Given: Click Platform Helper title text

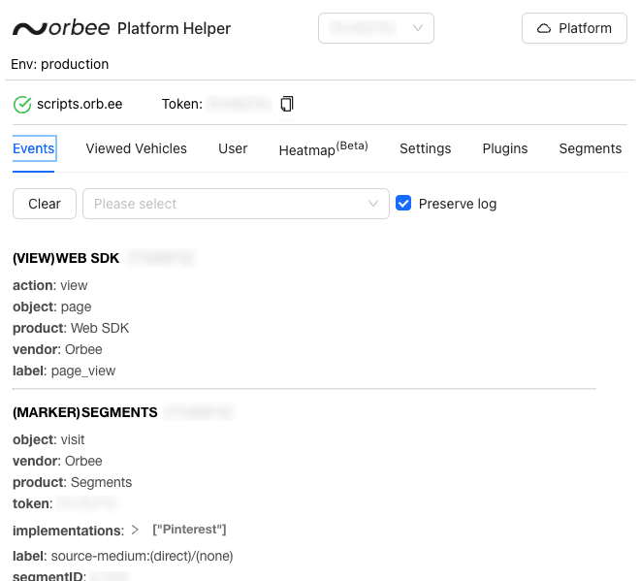Looking at the screenshot, I should click(x=174, y=28).
